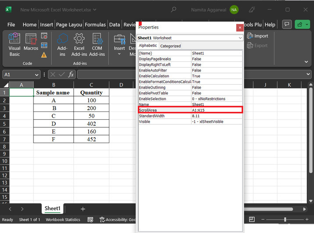The width and height of the screenshot is (314, 233).
Task: Click the search magnifier in title bar
Action: (173, 9)
